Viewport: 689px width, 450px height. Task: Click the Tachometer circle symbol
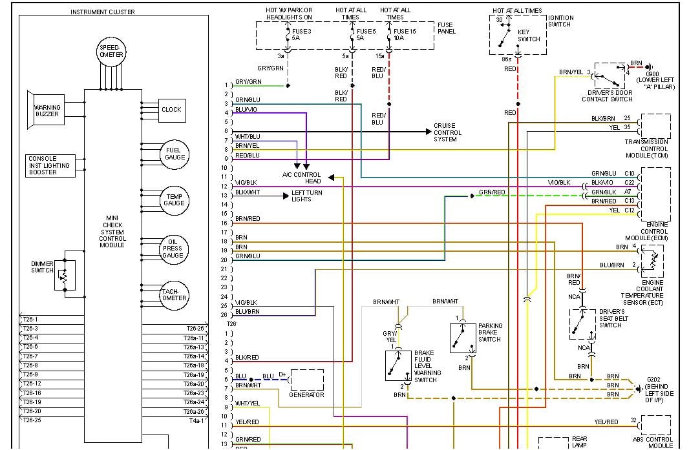pyautogui.click(x=174, y=296)
